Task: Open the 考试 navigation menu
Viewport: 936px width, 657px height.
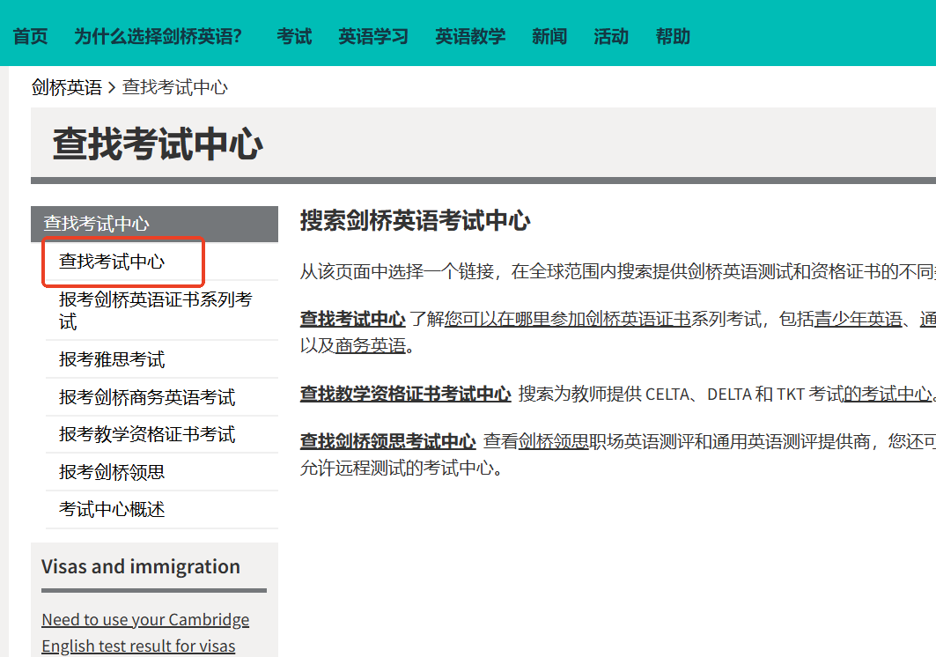Action: (x=294, y=36)
